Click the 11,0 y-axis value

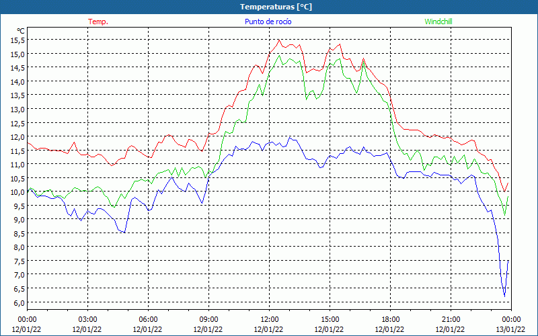[x=19, y=164]
